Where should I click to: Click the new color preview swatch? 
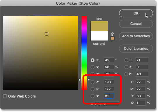(x=99, y=26)
